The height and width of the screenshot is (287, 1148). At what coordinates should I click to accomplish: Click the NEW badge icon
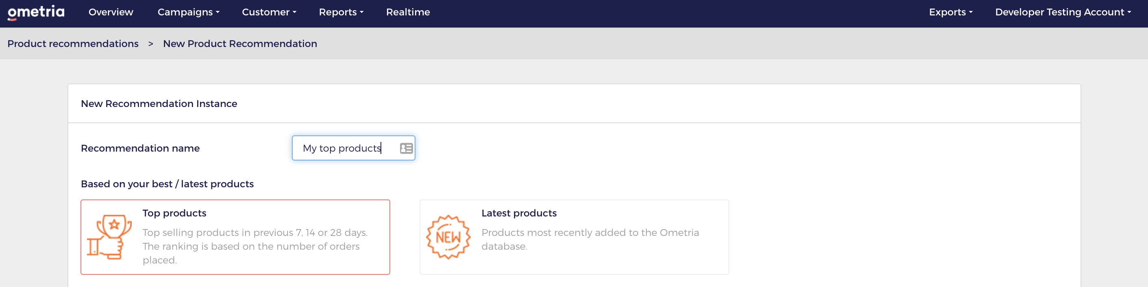point(448,237)
